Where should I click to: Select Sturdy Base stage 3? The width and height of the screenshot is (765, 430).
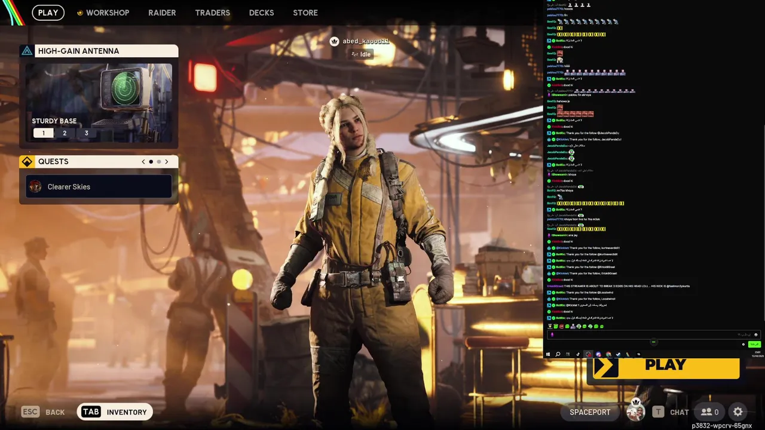[86, 133]
